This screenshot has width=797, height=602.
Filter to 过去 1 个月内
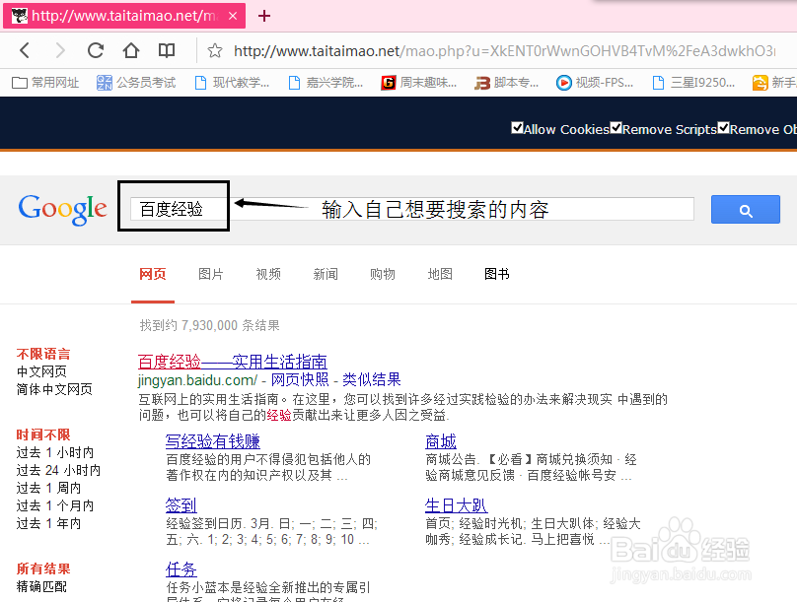pos(55,505)
